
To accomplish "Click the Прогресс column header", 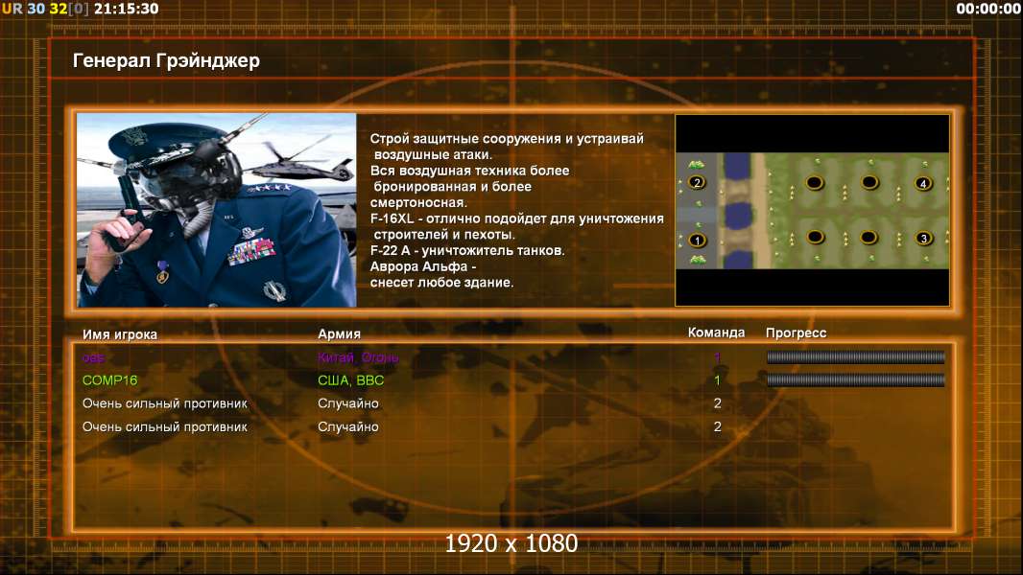I will click(796, 333).
